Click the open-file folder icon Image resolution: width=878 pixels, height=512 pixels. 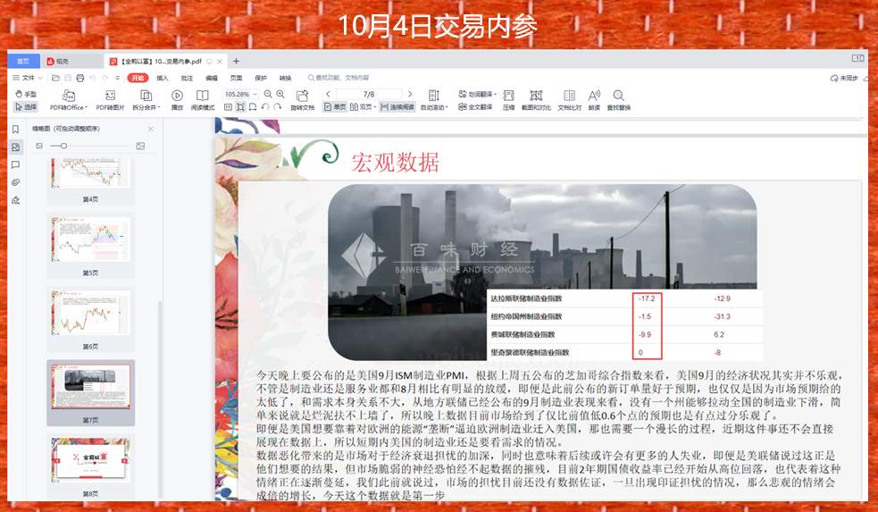pyautogui.click(x=55, y=78)
